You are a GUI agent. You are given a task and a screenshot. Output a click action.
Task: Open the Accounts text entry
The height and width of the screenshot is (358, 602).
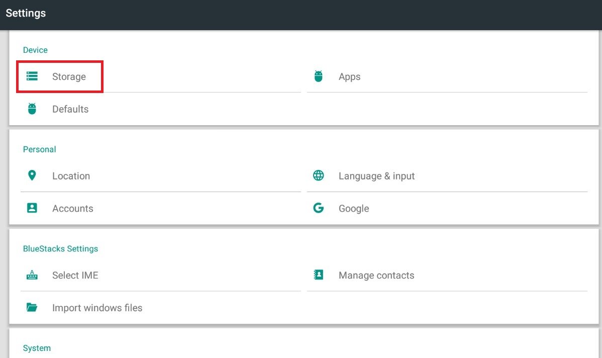[x=73, y=209]
